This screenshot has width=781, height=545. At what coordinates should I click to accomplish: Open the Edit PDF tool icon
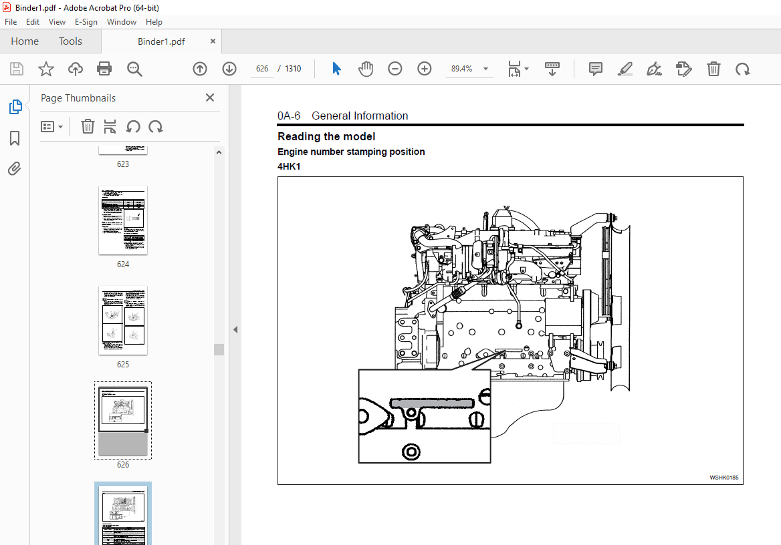684,69
